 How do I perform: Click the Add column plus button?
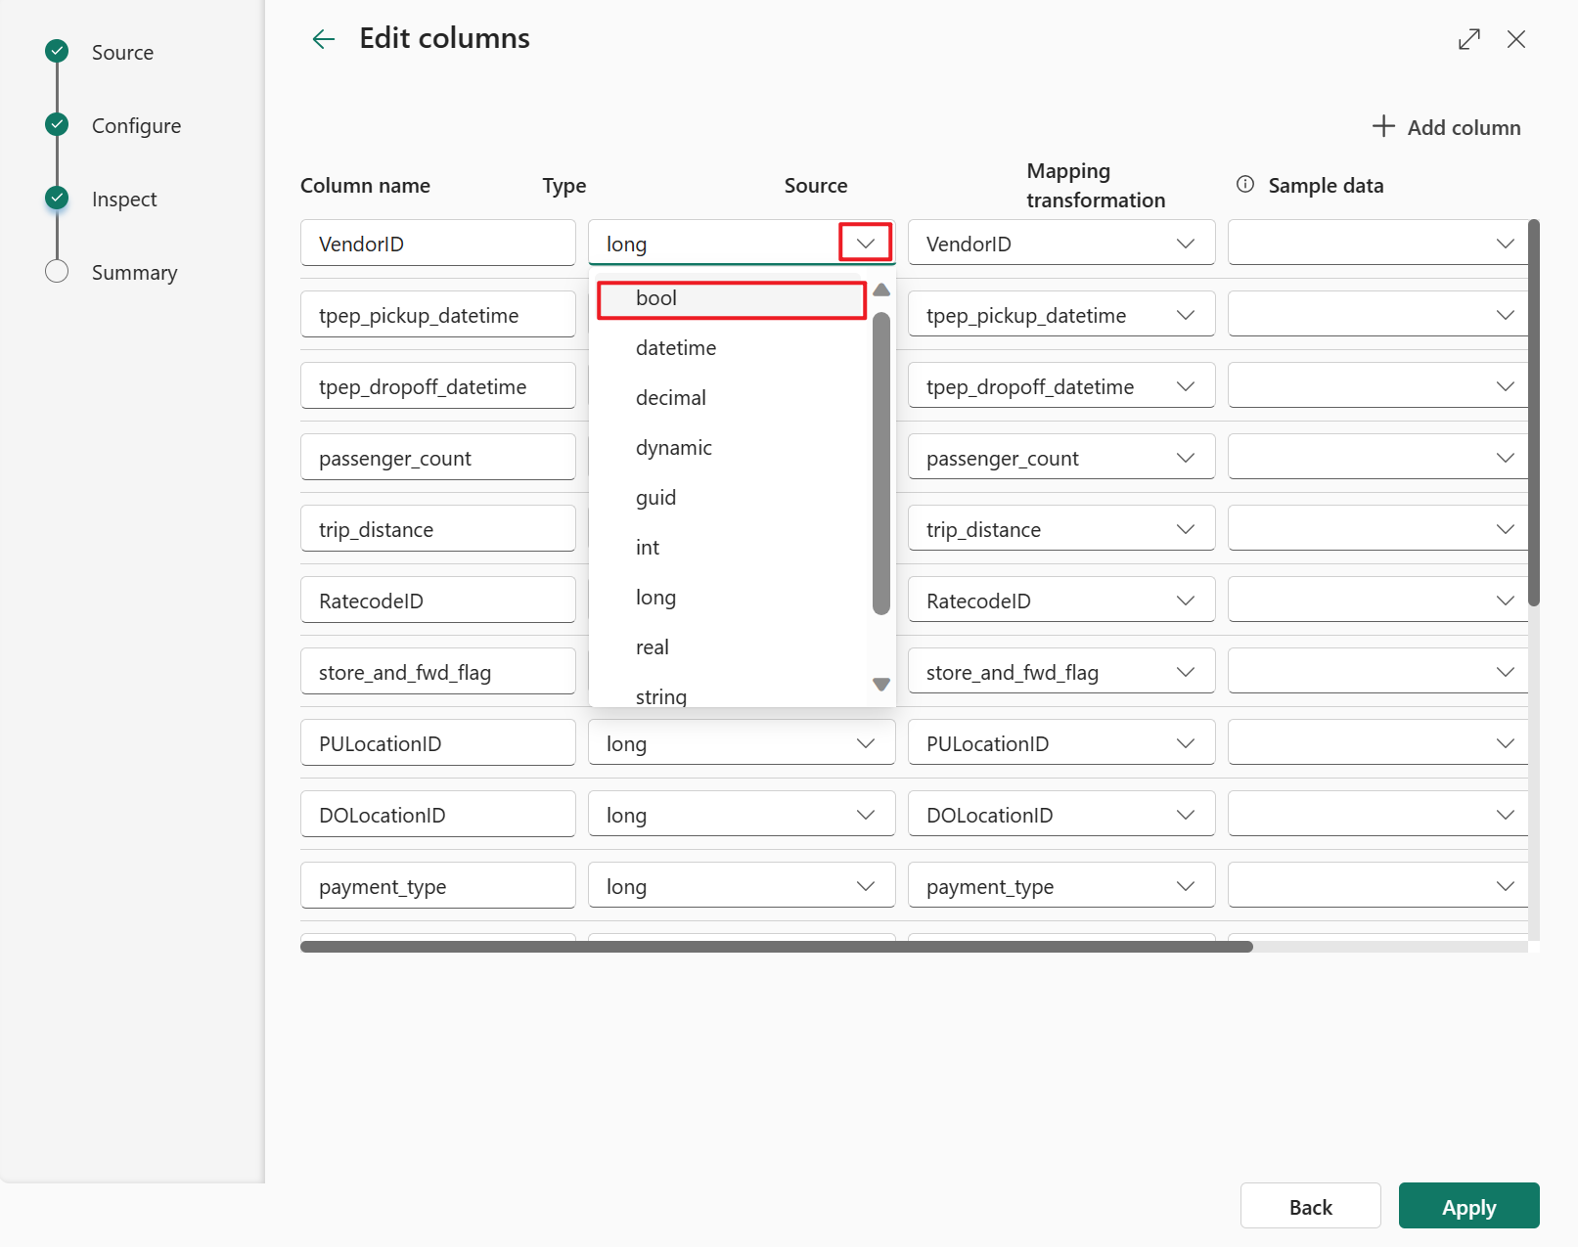1446,127
